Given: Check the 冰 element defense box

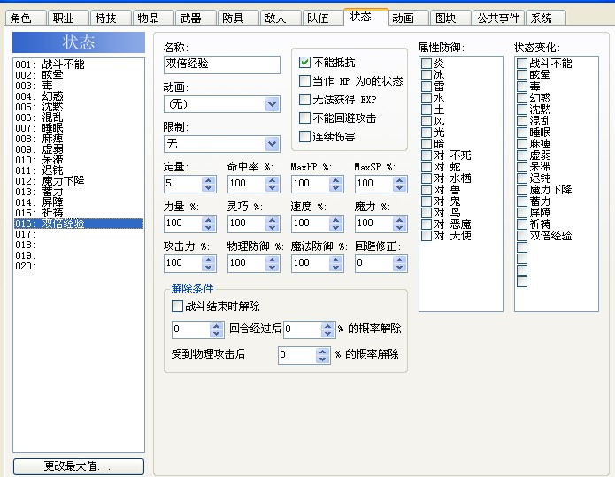Looking at the screenshot, I should pos(427,74).
